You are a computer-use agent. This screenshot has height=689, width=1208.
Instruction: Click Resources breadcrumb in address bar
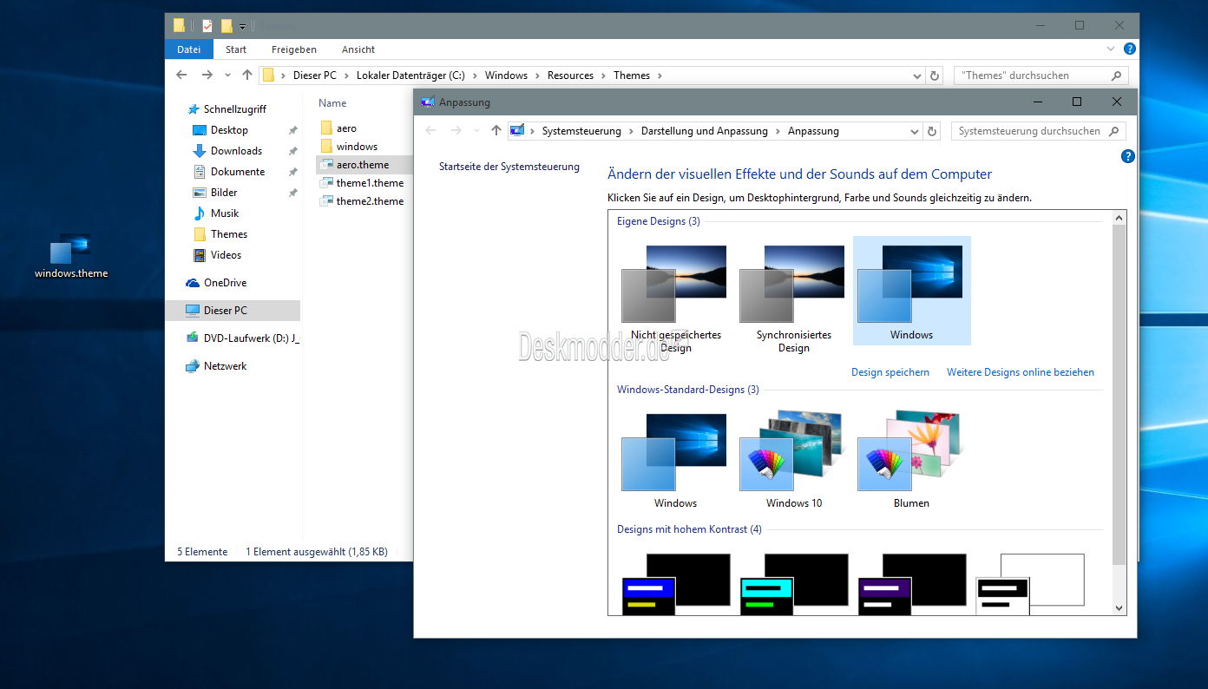point(570,75)
